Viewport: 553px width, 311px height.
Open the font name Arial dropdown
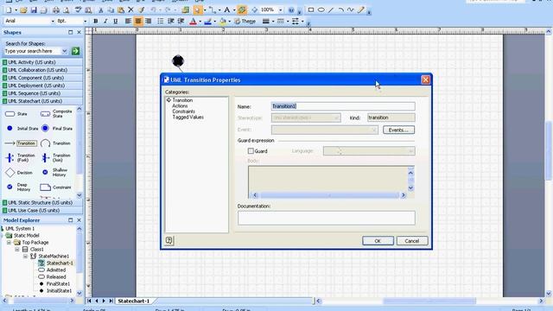(53, 21)
